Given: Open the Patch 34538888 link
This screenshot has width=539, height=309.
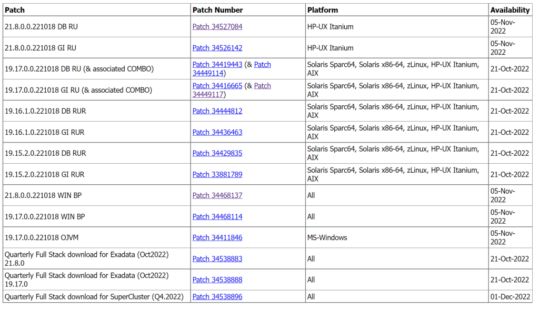Looking at the screenshot, I should (x=217, y=280).
